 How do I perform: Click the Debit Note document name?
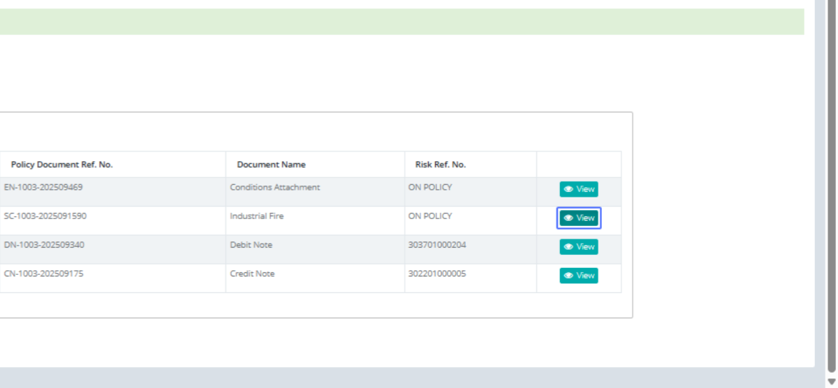[251, 245]
